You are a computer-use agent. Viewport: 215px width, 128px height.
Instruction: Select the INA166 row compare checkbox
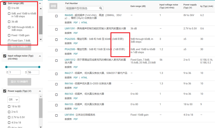click(x=56, y=84)
